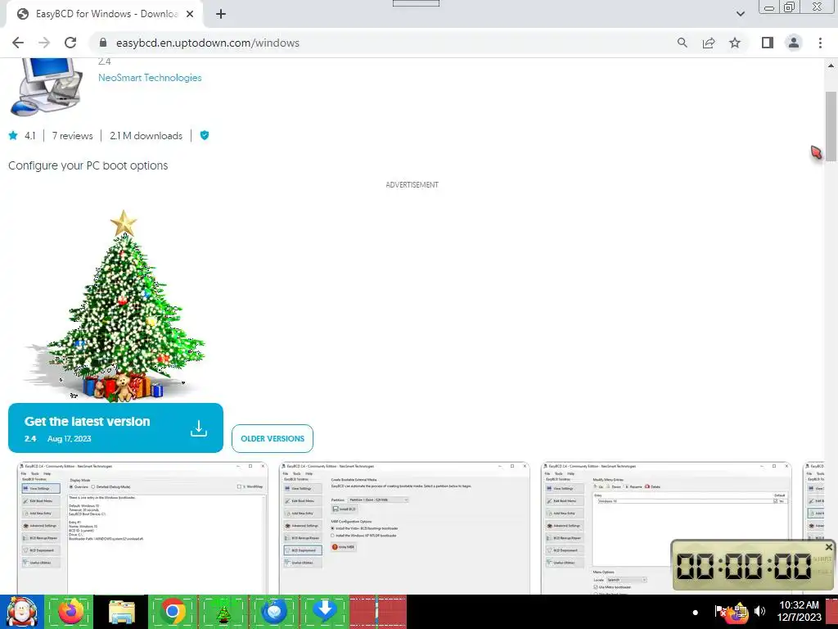The image size is (838, 629).
Task: Go back to the previous page
Action: click(x=18, y=43)
